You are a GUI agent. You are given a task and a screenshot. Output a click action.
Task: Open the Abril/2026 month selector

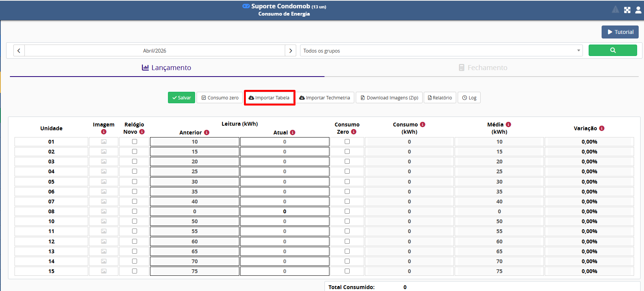click(155, 51)
